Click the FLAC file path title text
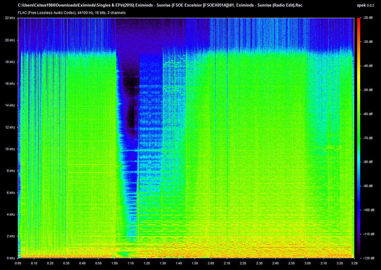Screen dimensions: 381x270 160,5
